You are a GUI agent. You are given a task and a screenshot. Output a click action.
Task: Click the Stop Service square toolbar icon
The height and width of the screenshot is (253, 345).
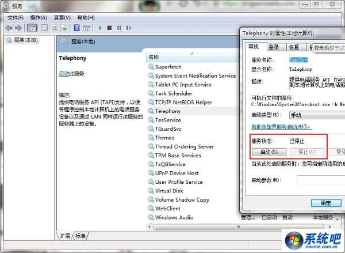109,28
